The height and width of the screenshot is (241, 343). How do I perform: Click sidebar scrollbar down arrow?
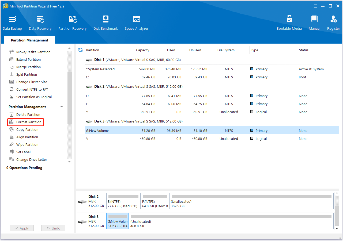coord(69,162)
